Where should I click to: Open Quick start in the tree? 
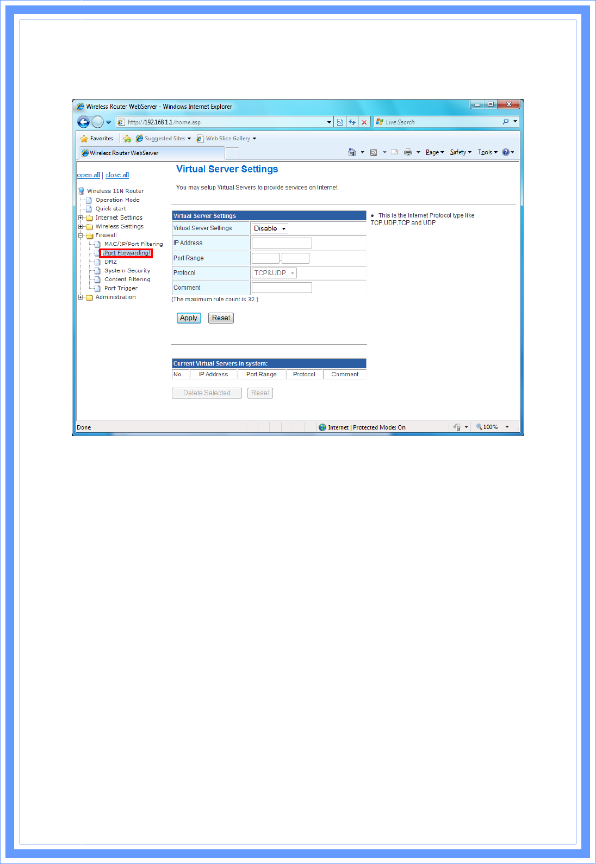coord(111,208)
